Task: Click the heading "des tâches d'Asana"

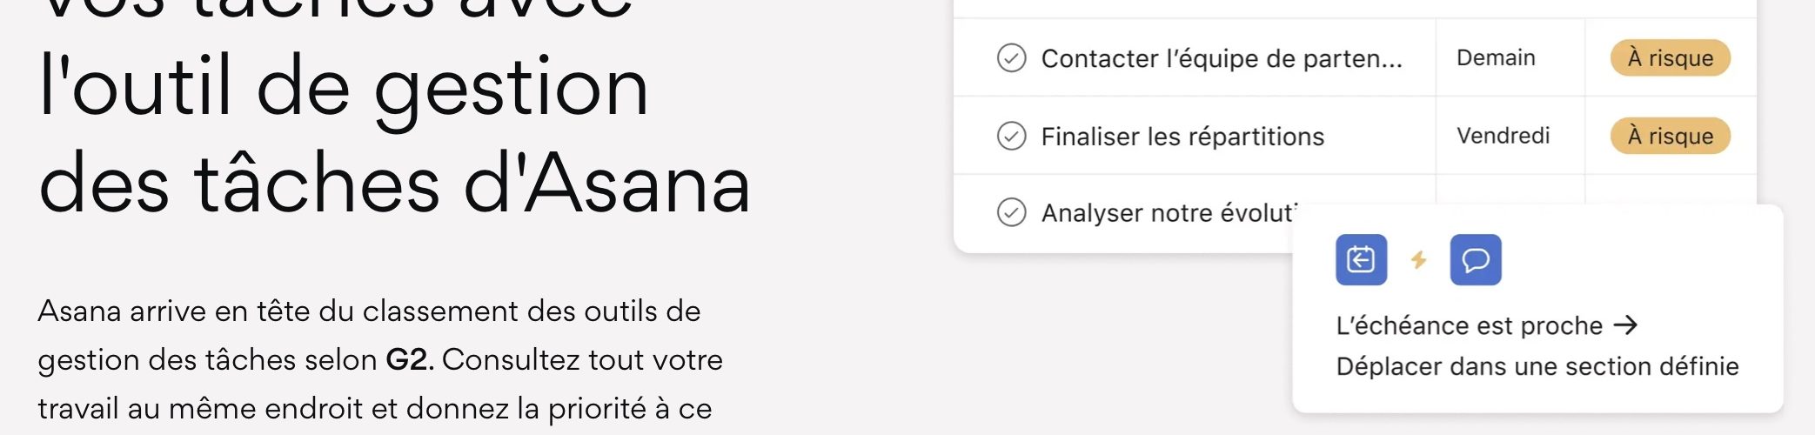Action: [x=394, y=184]
